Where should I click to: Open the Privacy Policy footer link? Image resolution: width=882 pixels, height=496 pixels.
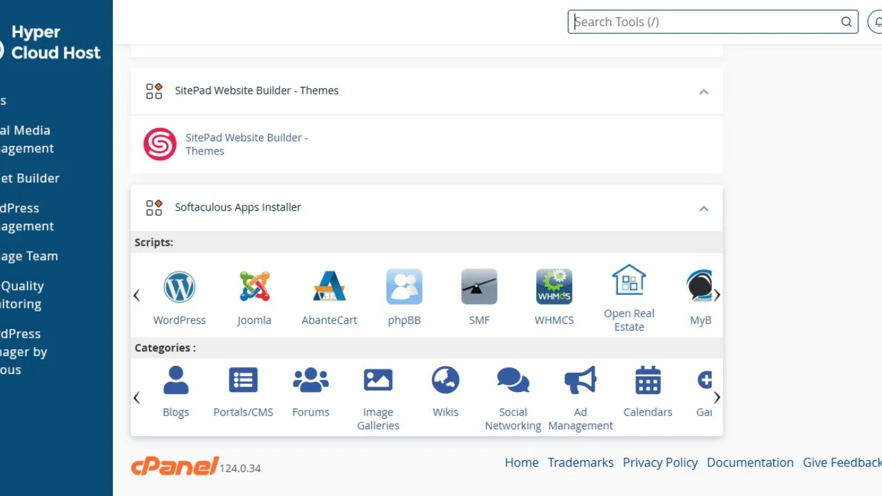pyautogui.click(x=660, y=463)
